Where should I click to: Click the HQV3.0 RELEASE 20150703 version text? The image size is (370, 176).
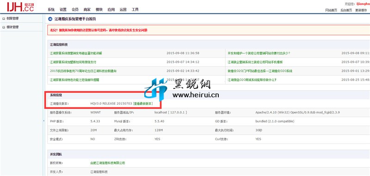[111, 104]
